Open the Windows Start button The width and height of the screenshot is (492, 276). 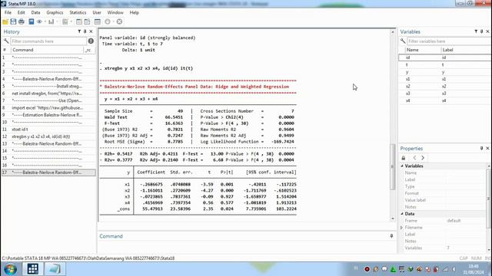pyautogui.click(x=10, y=269)
